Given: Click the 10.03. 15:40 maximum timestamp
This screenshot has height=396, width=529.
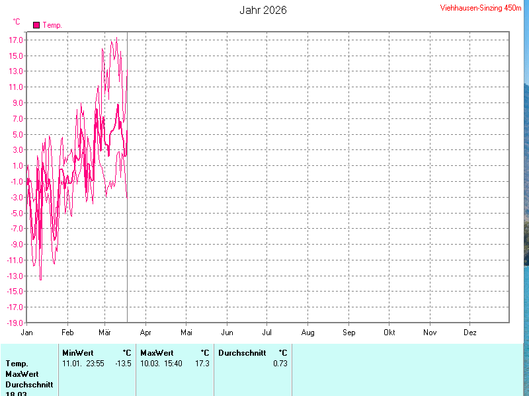Looking at the screenshot, I should [161, 364].
